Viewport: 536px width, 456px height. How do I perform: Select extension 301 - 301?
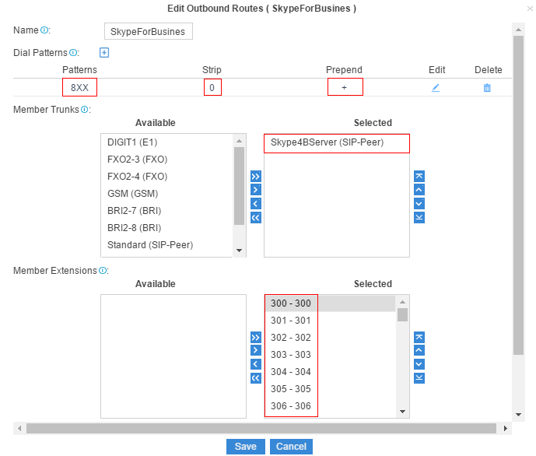tap(330, 321)
